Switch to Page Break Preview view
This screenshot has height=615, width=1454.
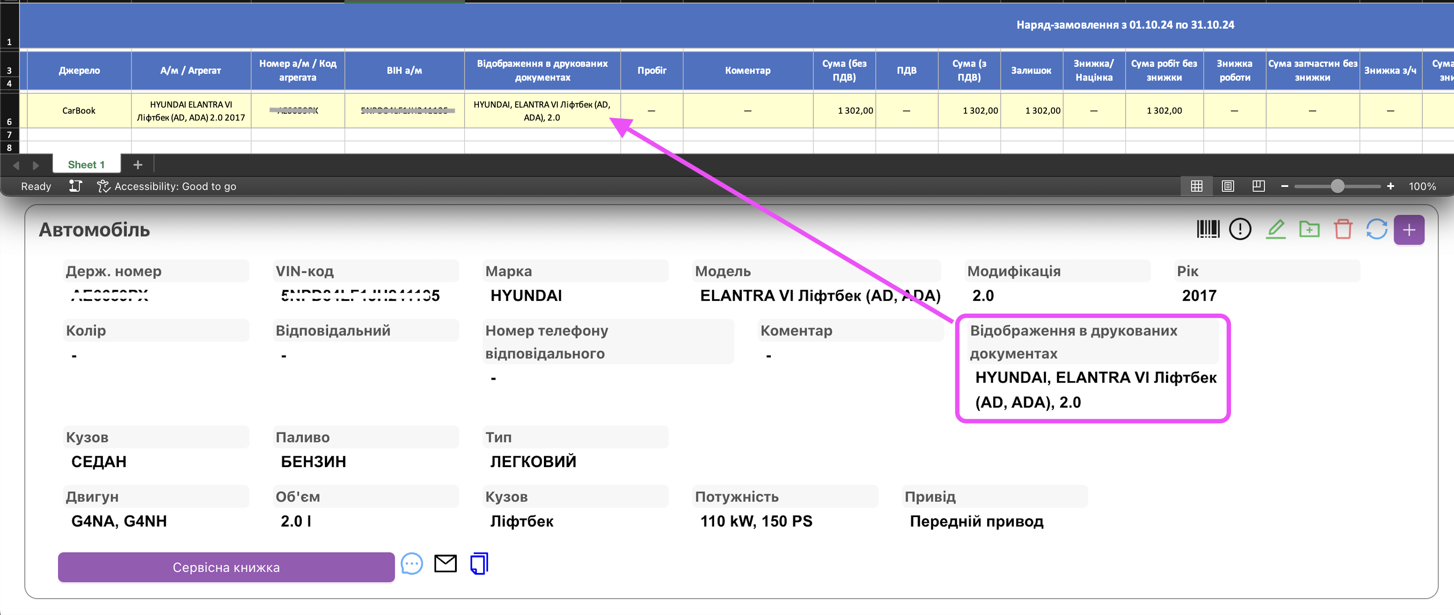tap(1258, 186)
